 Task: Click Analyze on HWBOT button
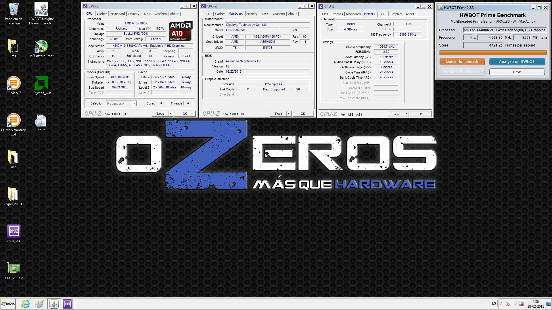(517, 61)
